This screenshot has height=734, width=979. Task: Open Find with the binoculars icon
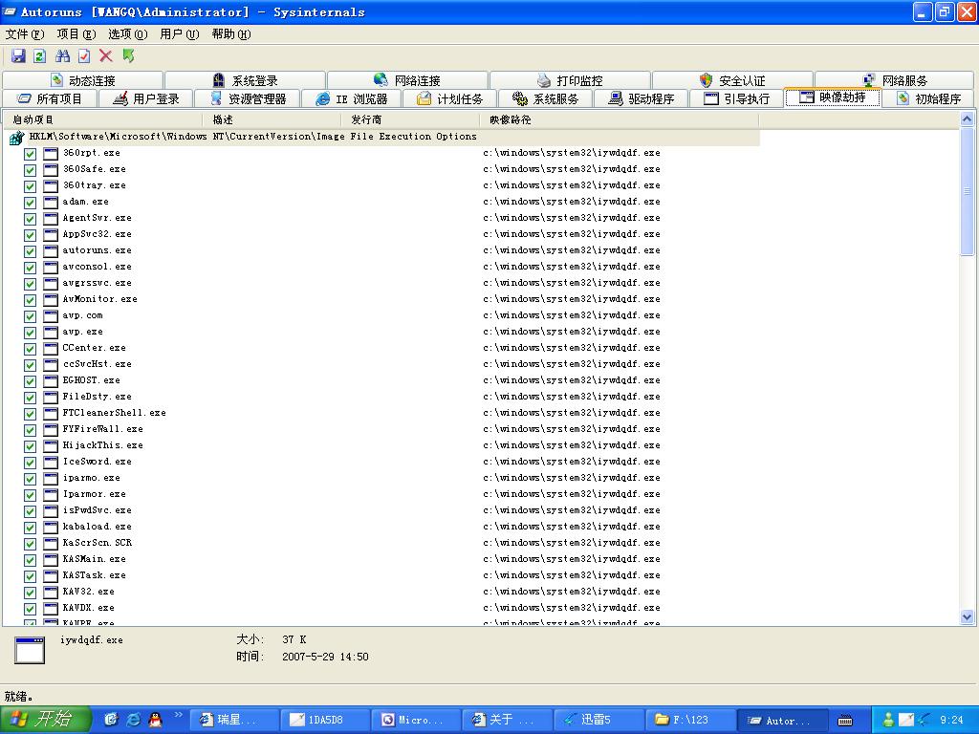coord(62,56)
